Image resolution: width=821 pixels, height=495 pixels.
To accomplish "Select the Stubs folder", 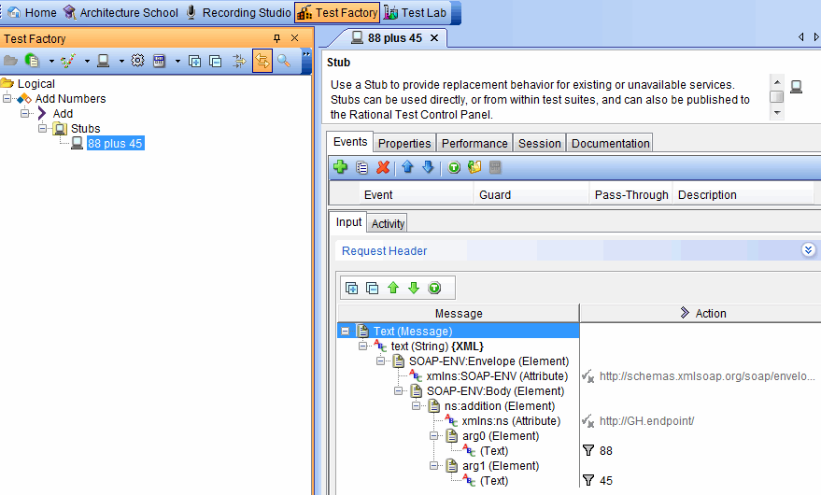I will [85, 128].
